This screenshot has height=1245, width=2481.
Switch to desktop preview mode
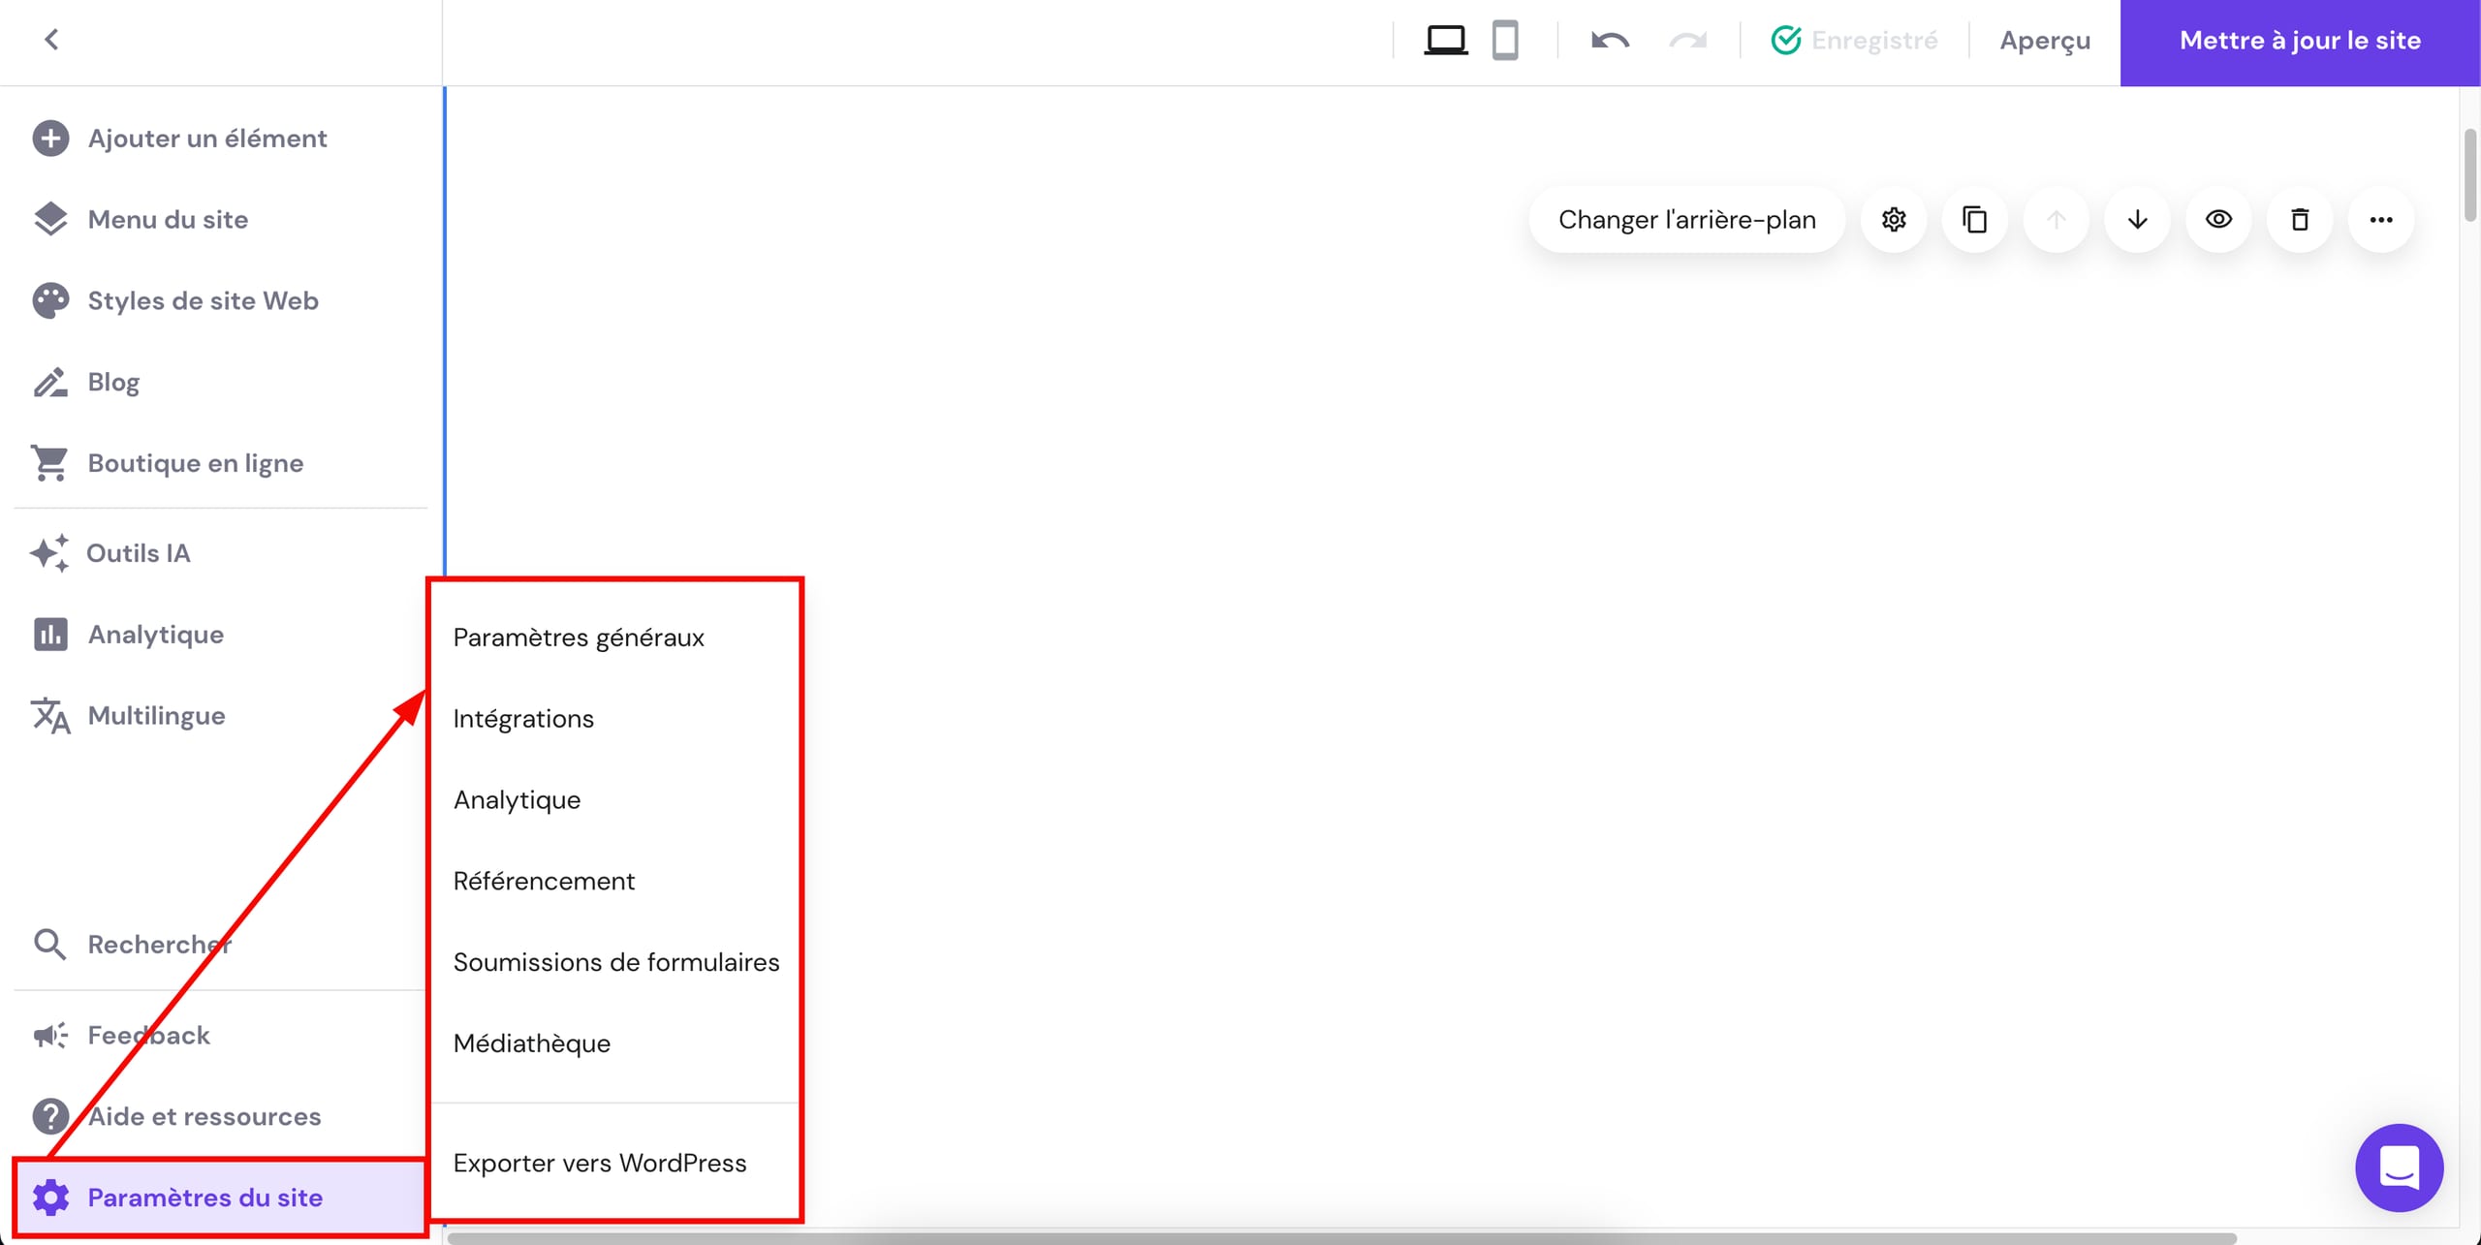pos(1446,40)
